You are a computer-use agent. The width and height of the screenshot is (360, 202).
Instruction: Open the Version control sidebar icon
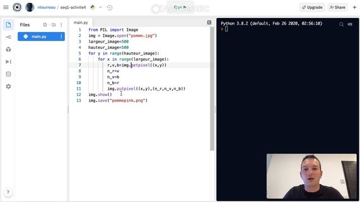coord(8,37)
